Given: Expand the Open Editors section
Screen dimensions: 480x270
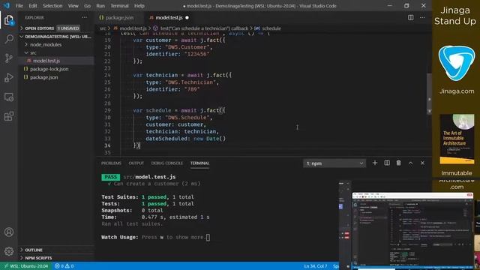Looking at the screenshot, I should point(40,28).
